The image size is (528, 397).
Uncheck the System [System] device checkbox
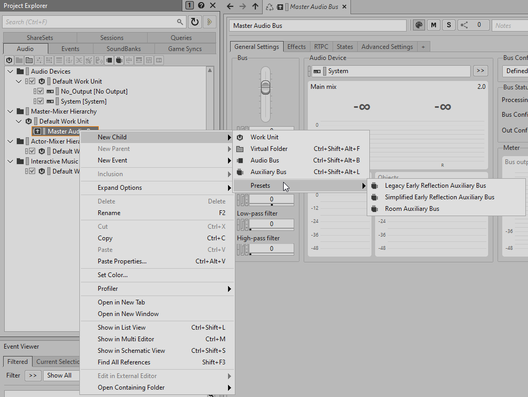tap(40, 101)
